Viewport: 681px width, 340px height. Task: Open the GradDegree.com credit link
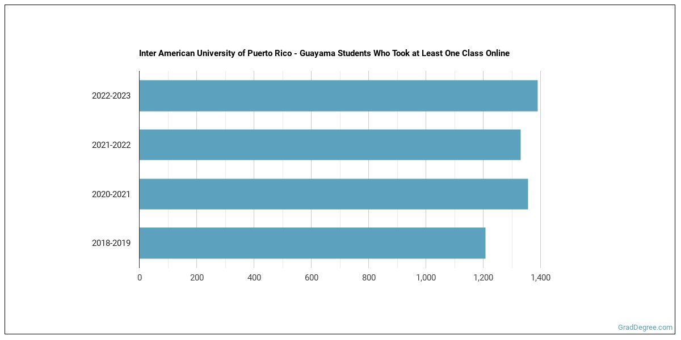(x=645, y=327)
